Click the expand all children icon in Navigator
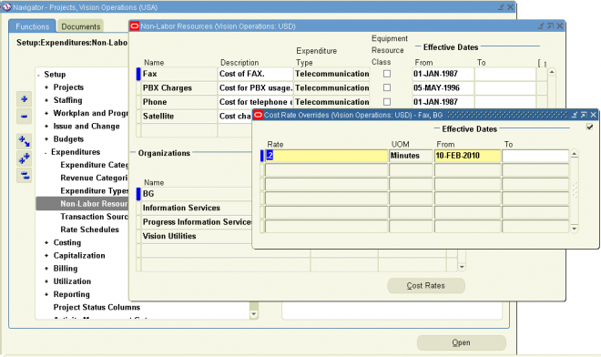The width and height of the screenshot is (601, 357). 25,141
